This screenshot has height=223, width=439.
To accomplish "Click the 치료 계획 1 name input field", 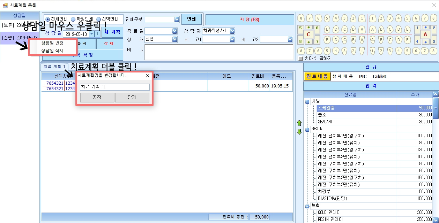I will pos(115,87).
